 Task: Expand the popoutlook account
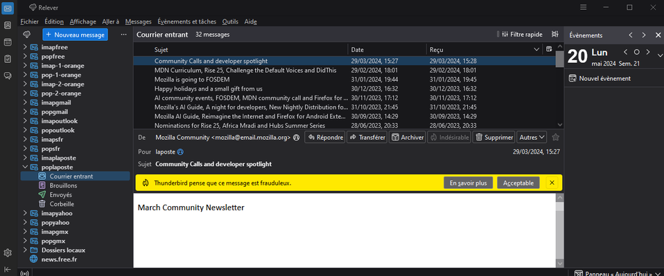pyautogui.click(x=25, y=130)
